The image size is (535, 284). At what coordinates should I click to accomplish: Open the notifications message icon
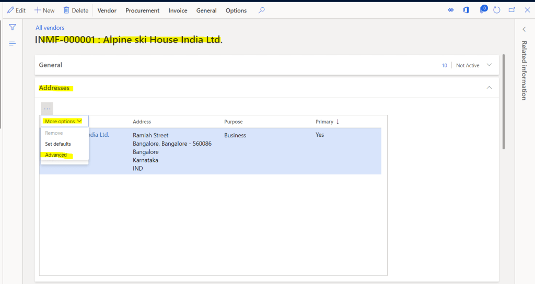pyautogui.click(x=483, y=10)
